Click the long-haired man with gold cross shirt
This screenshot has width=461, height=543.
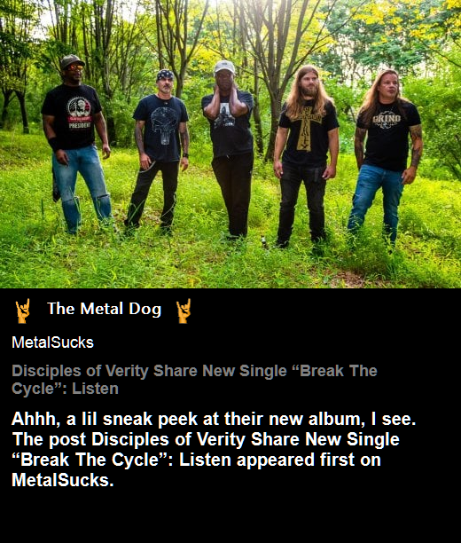click(x=306, y=156)
